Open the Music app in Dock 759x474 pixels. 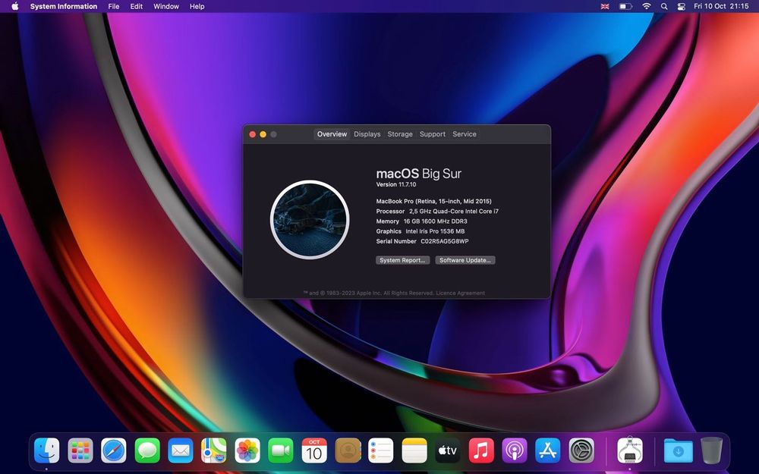pyautogui.click(x=481, y=450)
